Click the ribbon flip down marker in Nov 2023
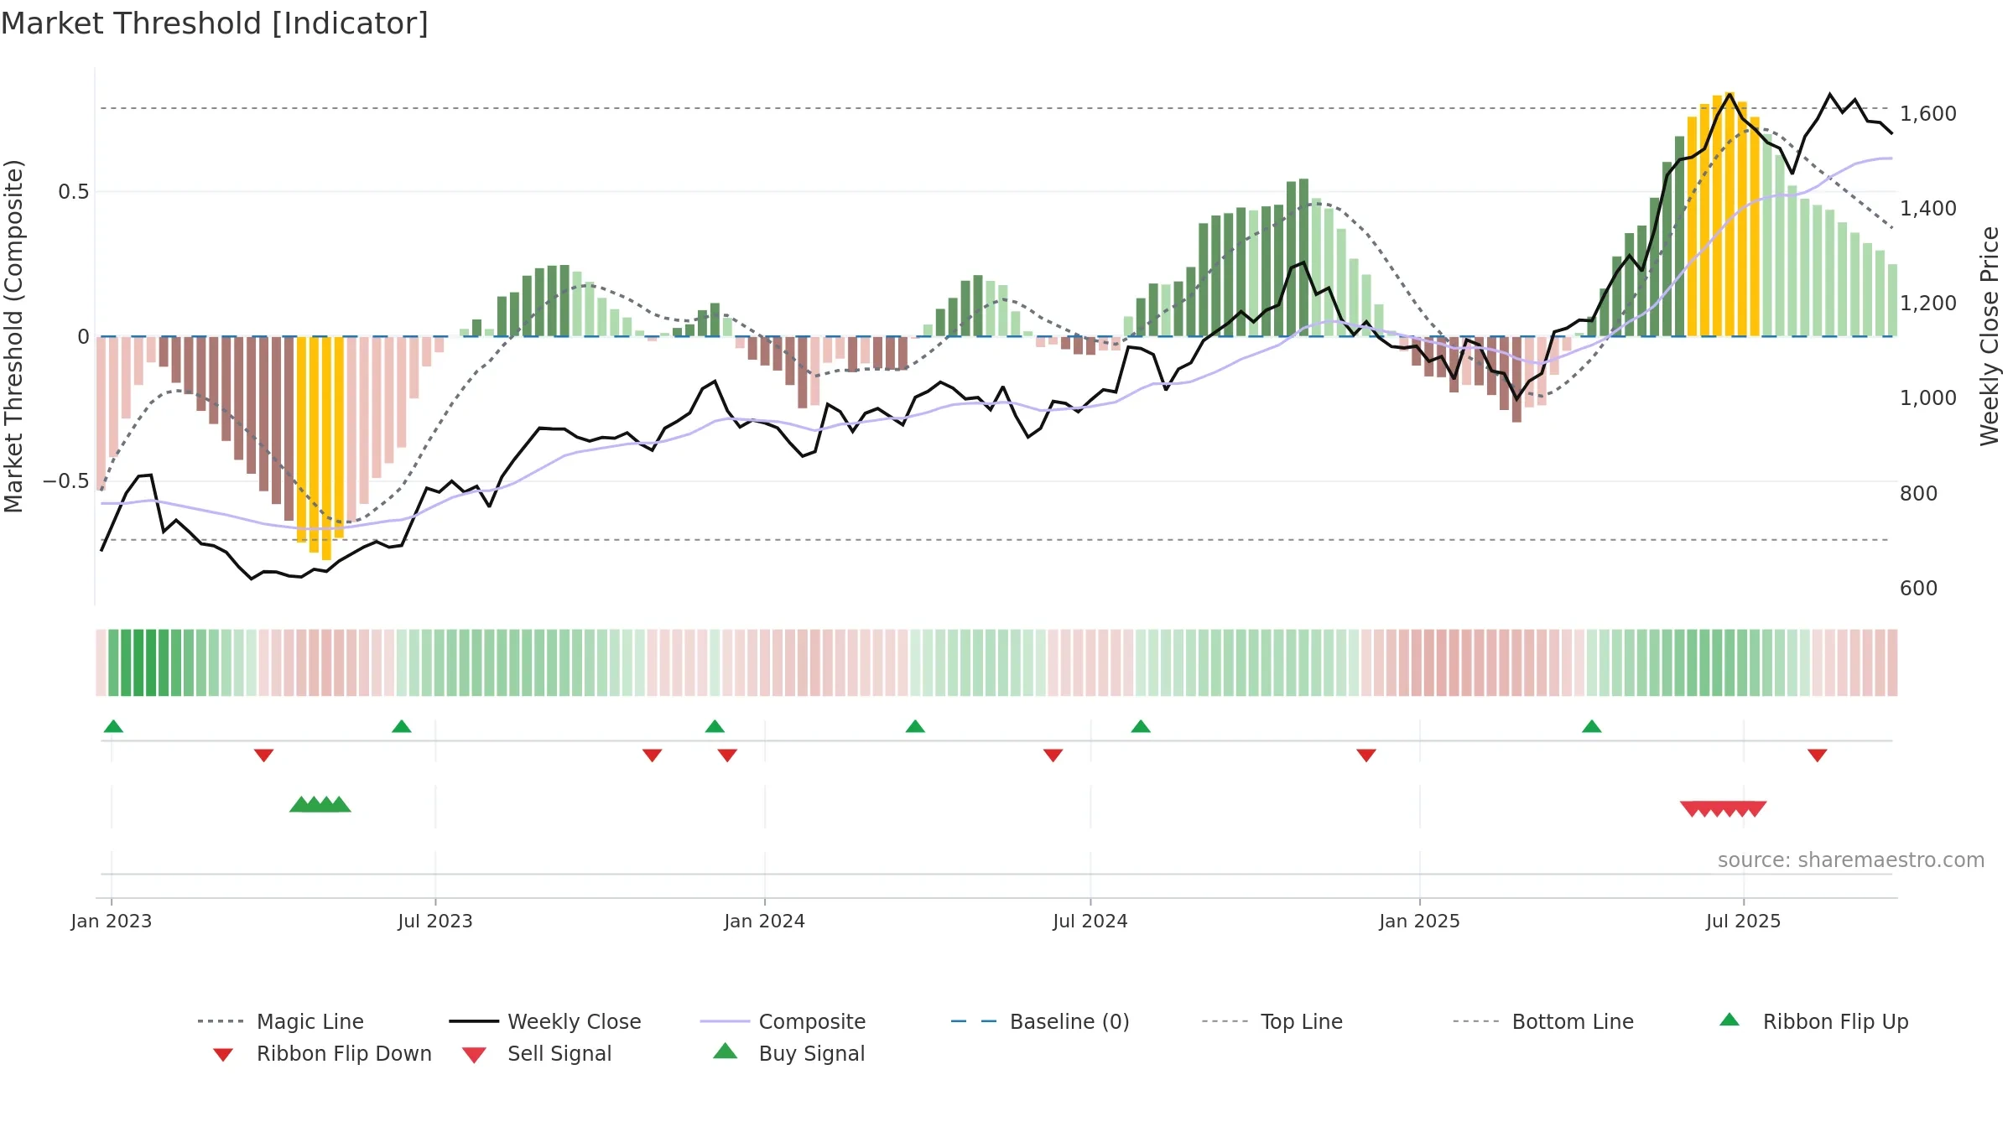This screenshot has height=1132, width=2013. tap(653, 756)
